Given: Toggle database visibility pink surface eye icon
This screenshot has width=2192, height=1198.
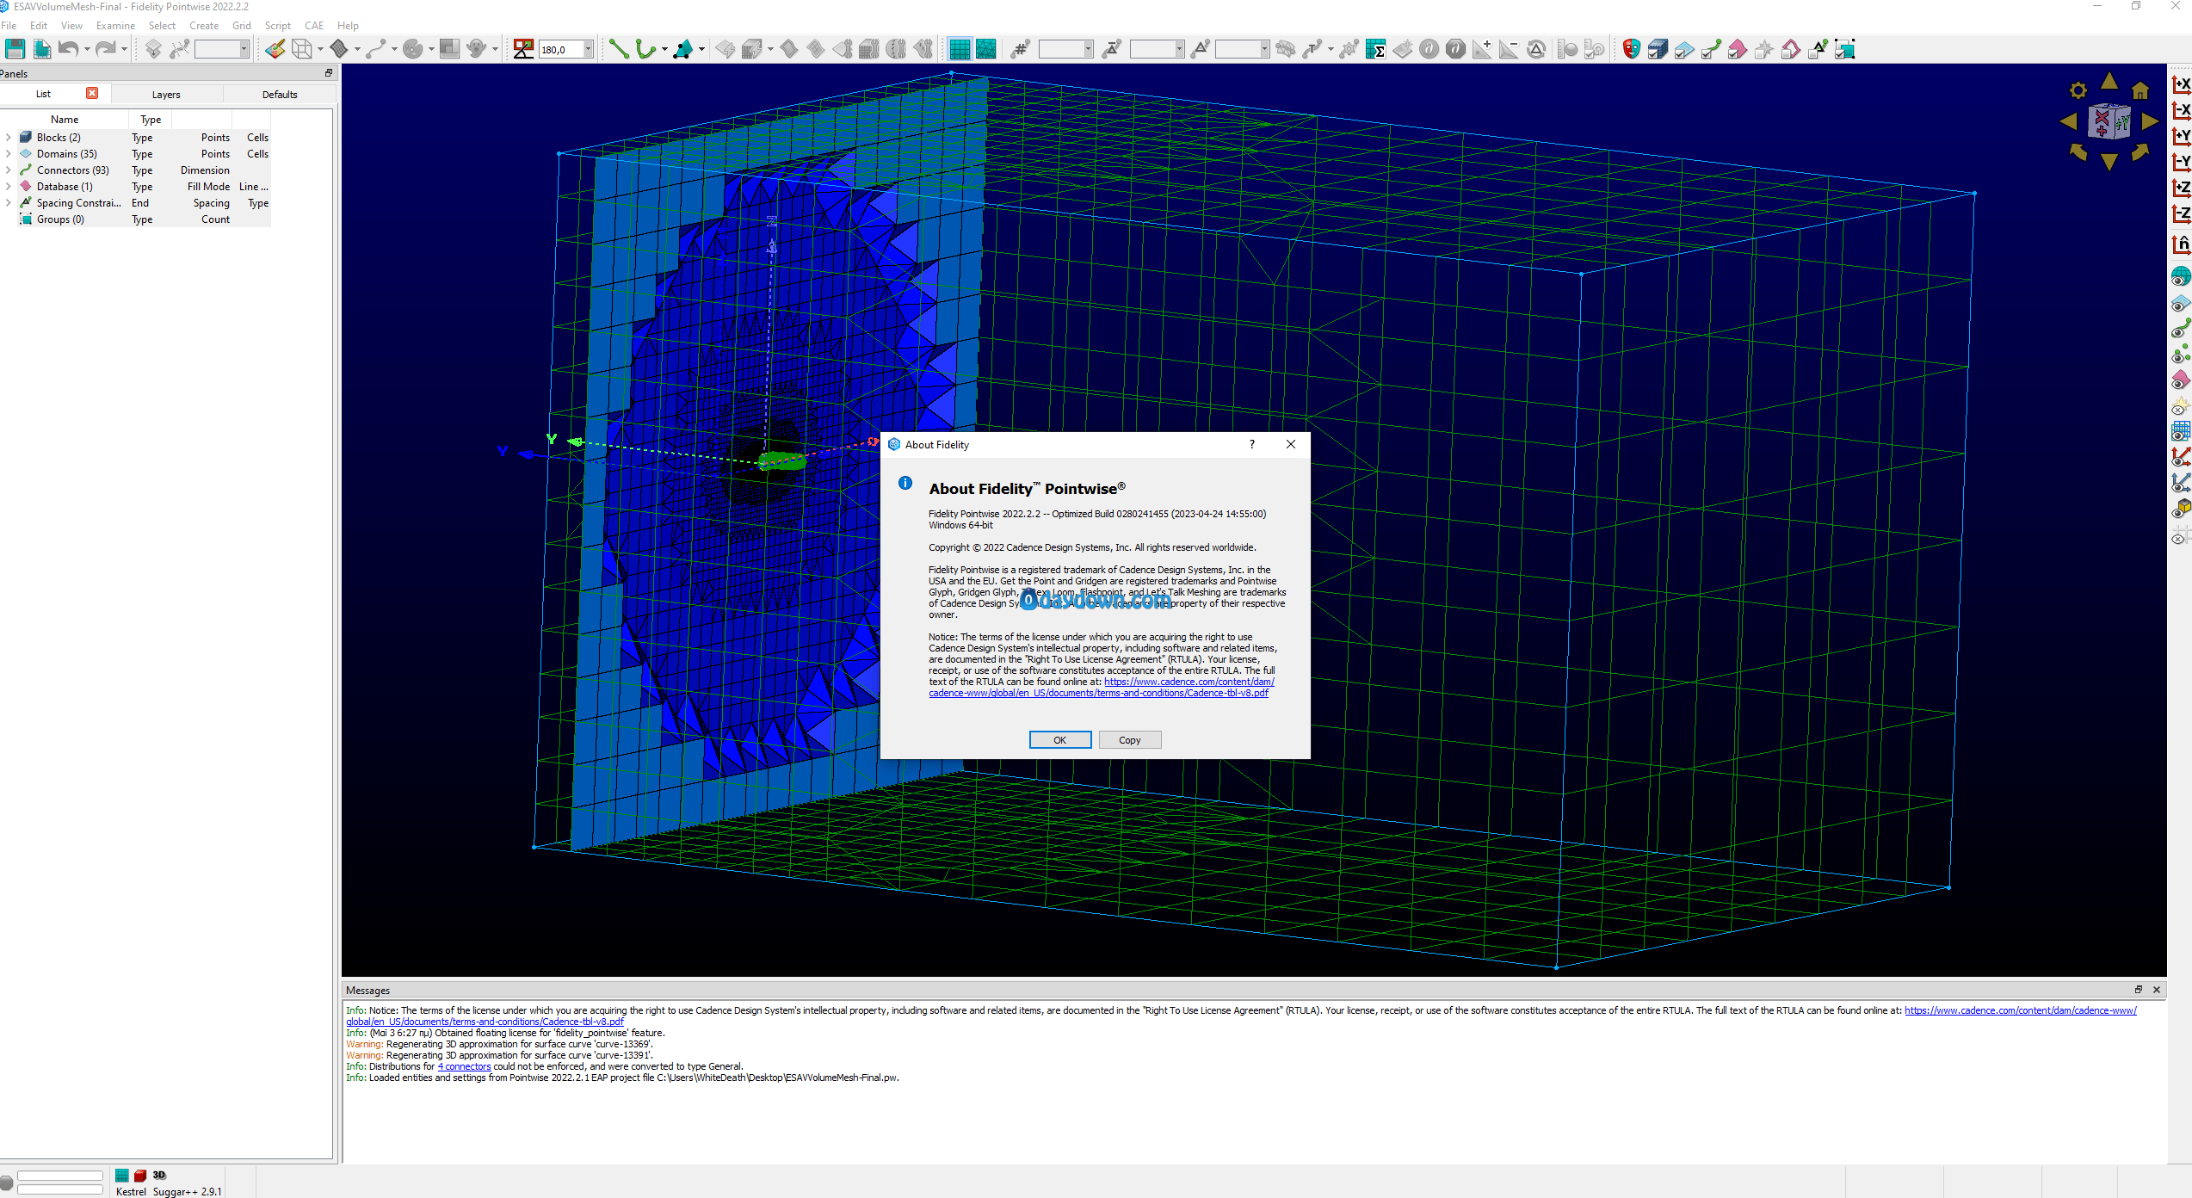Looking at the screenshot, I should (2181, 380).
